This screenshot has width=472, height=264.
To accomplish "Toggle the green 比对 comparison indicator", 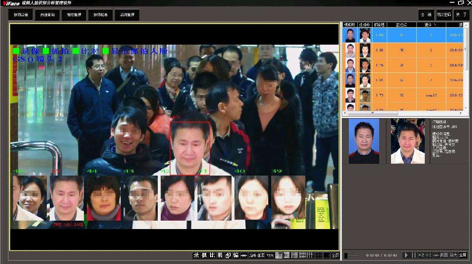I will click(x=76, y=51).
